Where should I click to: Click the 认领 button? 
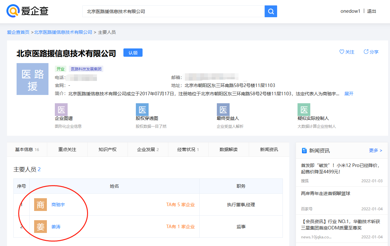point(133,53)
